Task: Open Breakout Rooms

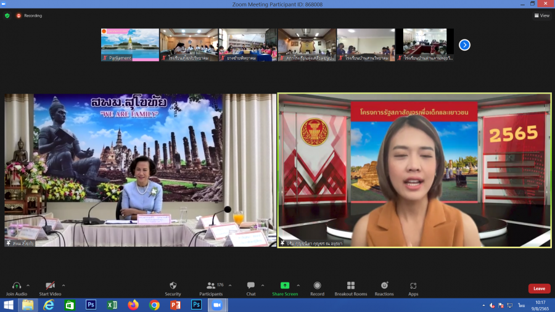Action: point(350,288)
